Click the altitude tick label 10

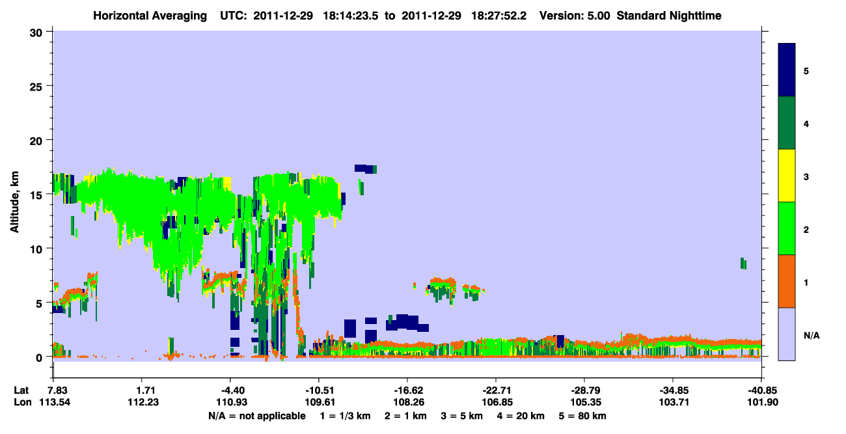coord(38,249)
